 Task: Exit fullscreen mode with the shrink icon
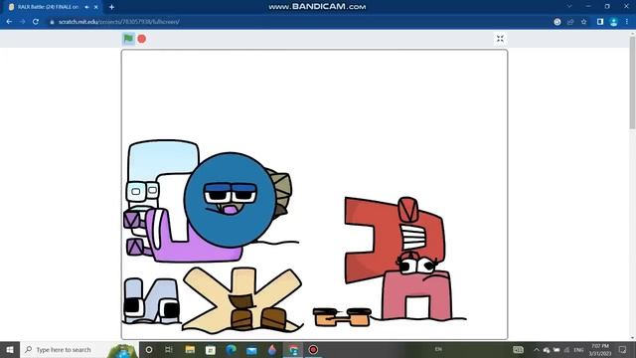500,39
